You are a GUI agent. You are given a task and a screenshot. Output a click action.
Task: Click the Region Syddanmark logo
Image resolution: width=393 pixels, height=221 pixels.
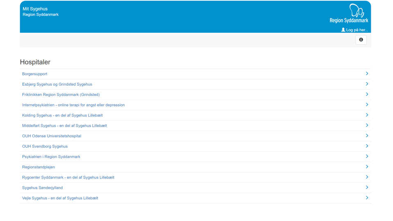(349, 14)
